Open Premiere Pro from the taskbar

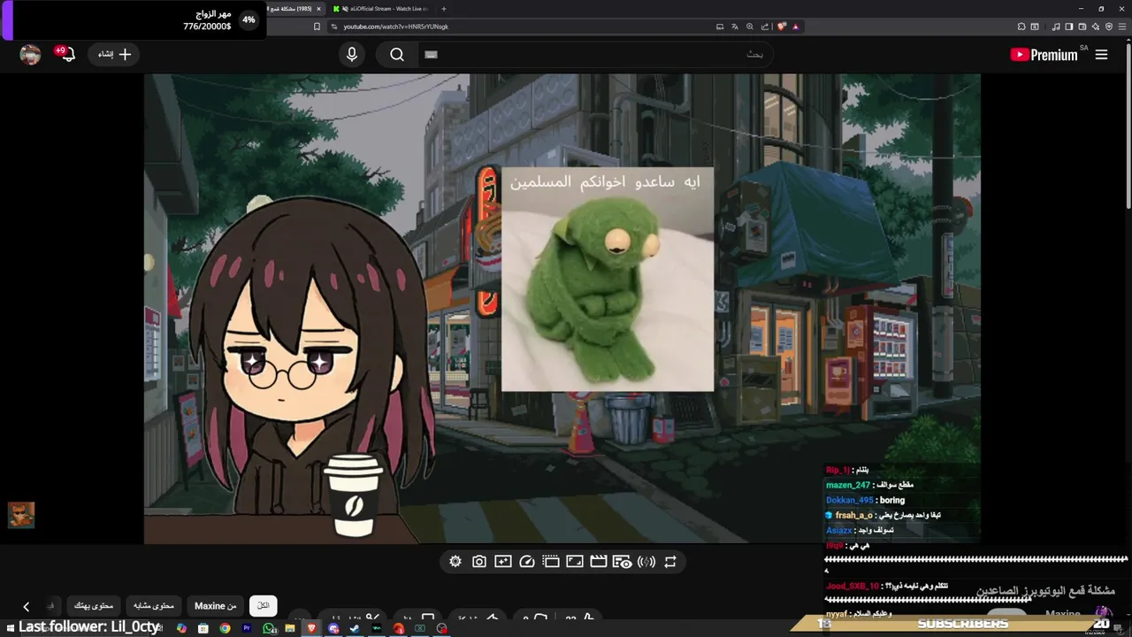click(x=247, y=628)
